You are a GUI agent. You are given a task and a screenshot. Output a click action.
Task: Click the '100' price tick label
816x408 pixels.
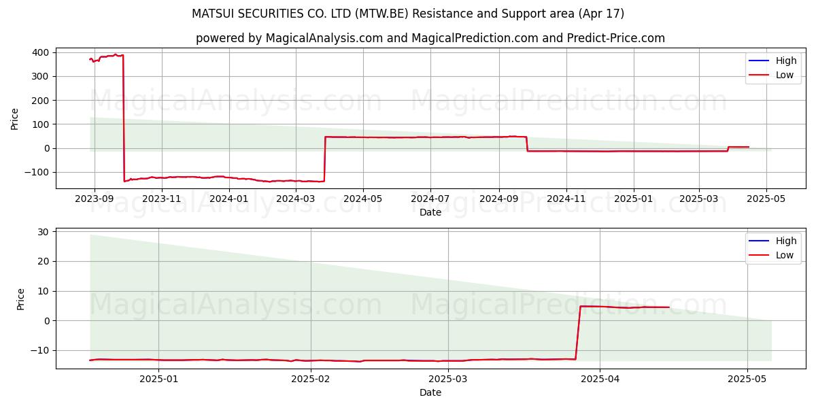(x=41, y=124)
